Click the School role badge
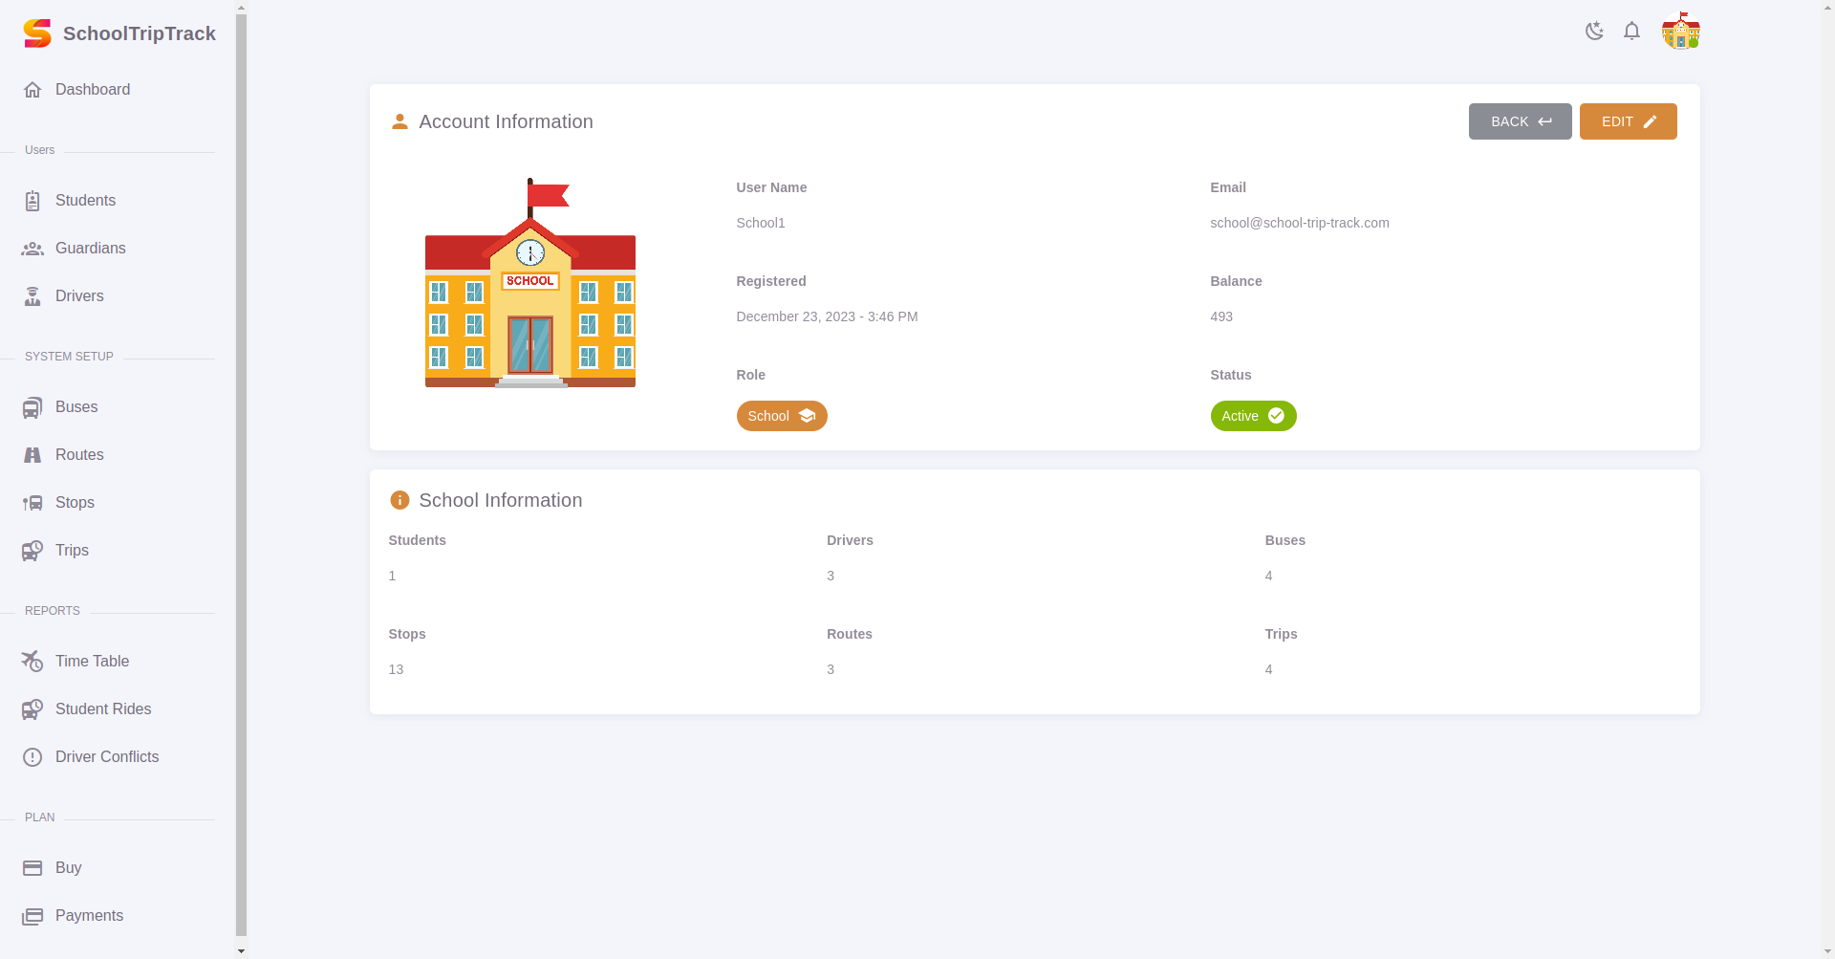 tap(782, 416)
